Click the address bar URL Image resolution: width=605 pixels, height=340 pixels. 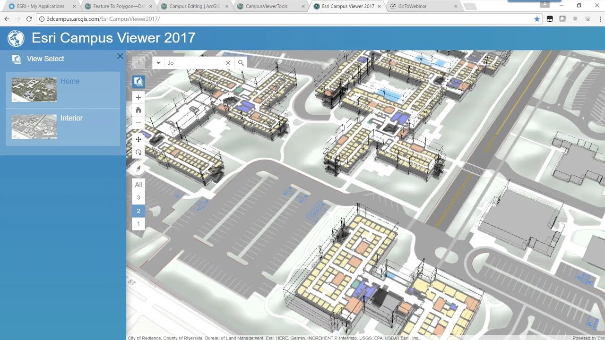click(103, 19)
